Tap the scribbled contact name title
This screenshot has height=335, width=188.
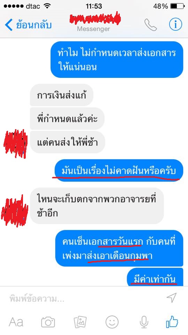coord(95,19)
